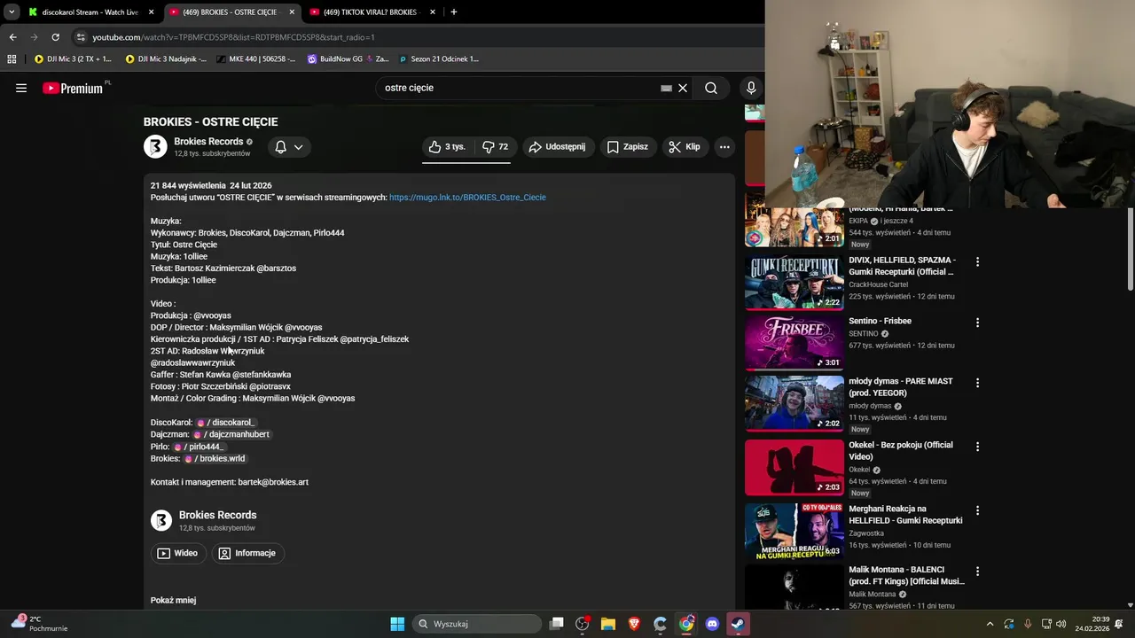Open the YouTube guide hamburger menu
This screenshot has width=1135, height=638.
tap(21, 88)
